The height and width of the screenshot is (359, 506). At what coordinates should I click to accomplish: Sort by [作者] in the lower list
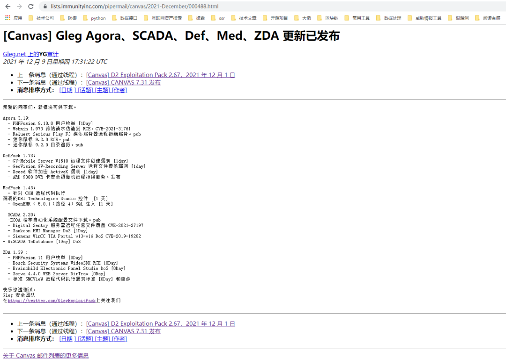point(119,339)
